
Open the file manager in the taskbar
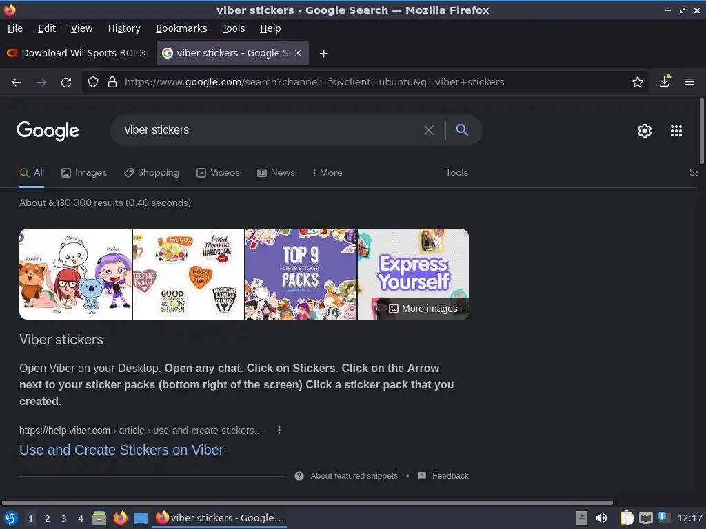pos(99,518)
